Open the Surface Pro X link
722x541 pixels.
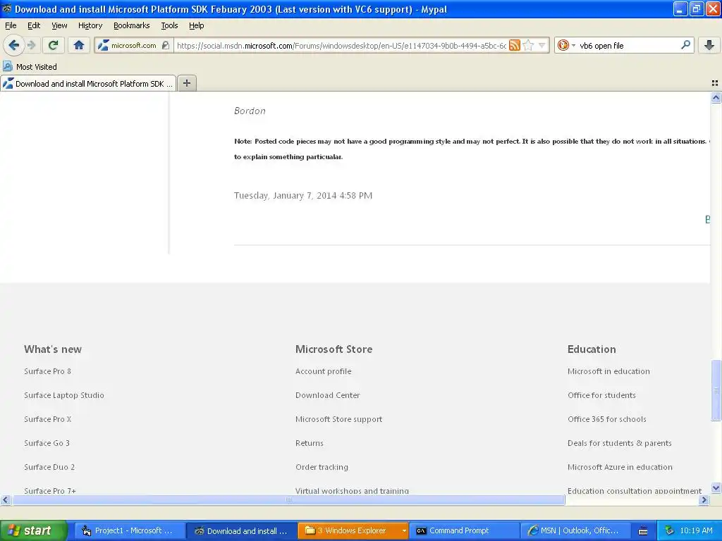[47, 419]
